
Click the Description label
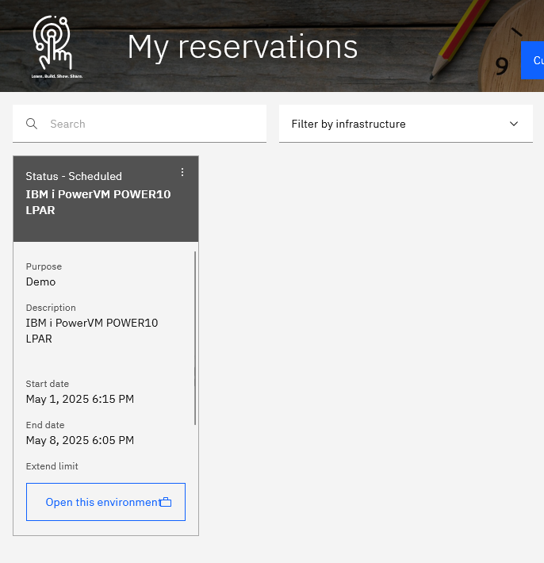click(51, 308)
